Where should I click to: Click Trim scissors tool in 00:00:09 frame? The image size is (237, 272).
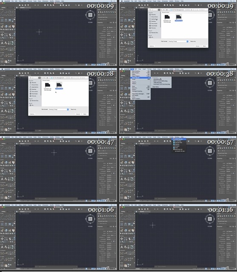pos(10,35)
